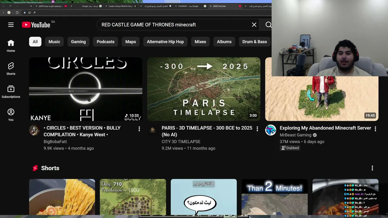The width and height of the screenshot is (388, 218).
Task: Click the '37M views' text under MrBeast Gaming
Action: pos(290,142)
